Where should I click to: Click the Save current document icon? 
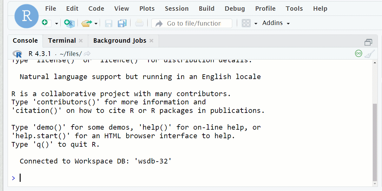click(x=109, y=23)
